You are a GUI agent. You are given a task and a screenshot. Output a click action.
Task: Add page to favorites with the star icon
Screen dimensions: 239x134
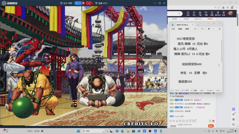click(219, 7)
